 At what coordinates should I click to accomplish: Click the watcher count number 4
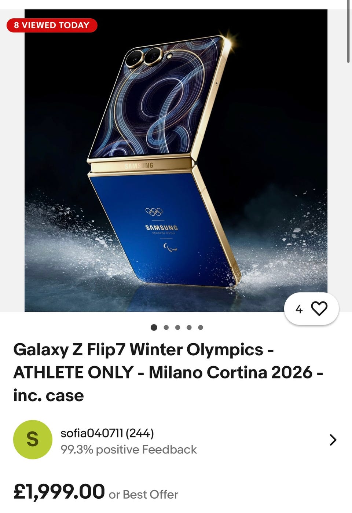(299, 309)
